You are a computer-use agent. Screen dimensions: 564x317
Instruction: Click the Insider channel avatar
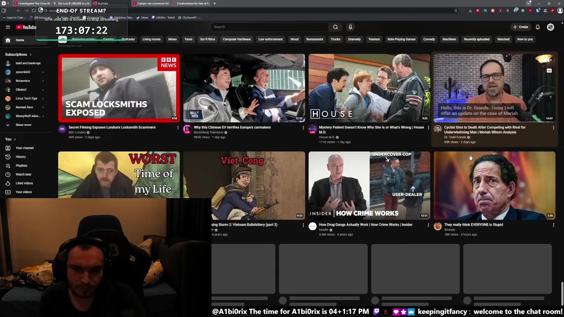coord(312,226)
